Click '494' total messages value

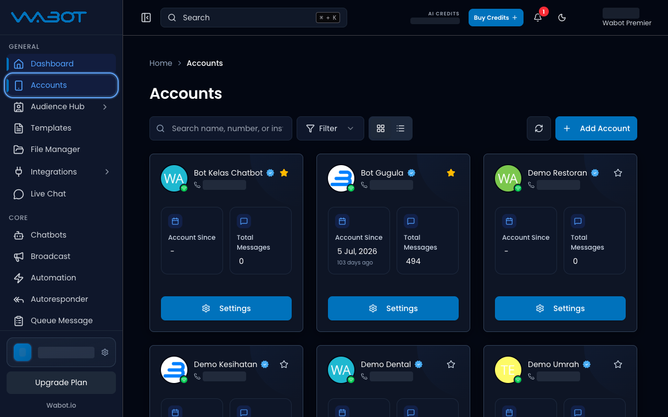[x=413, y=261]
